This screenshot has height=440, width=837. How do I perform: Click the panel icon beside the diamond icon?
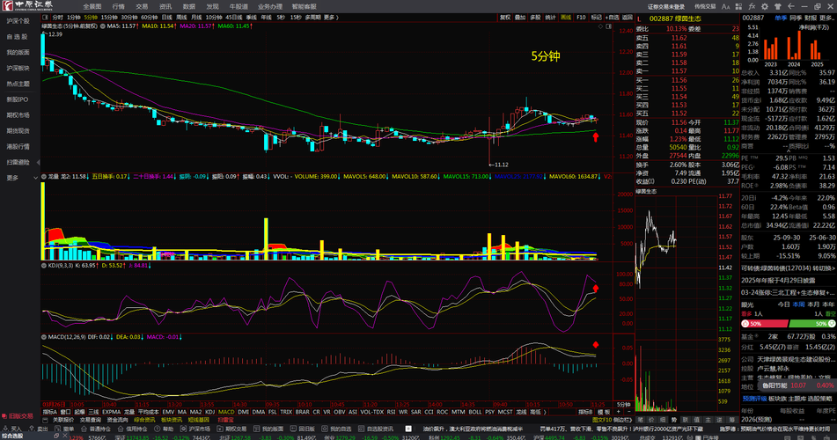point(608,26)
